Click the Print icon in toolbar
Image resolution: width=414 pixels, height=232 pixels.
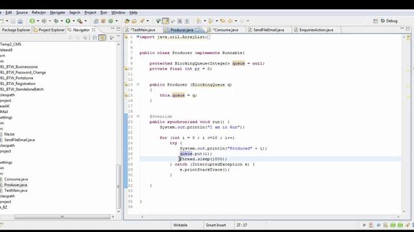20,21
